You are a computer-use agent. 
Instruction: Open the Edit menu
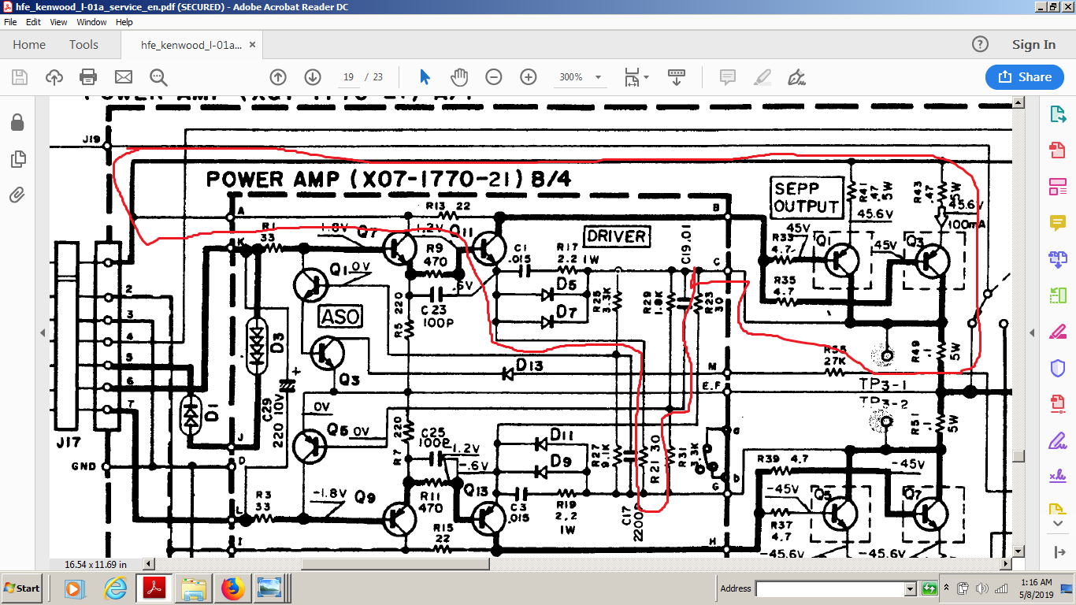(33, 22)
